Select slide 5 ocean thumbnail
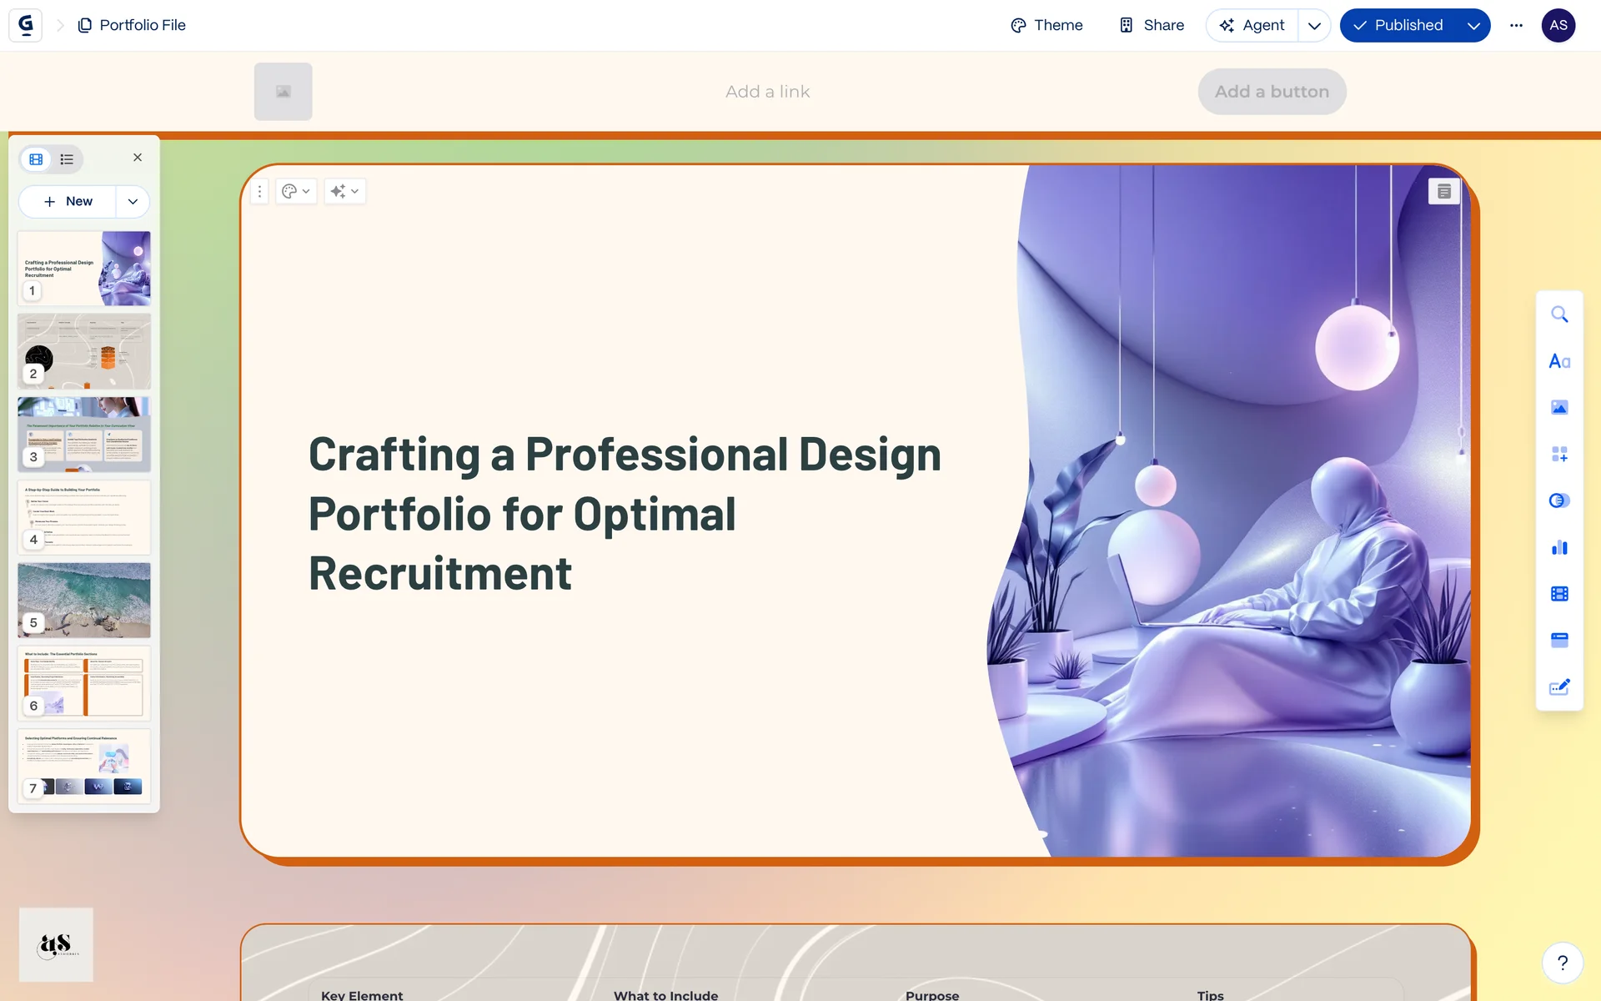The width and height of the screenshot is (1601, 1001). point(84,600)
